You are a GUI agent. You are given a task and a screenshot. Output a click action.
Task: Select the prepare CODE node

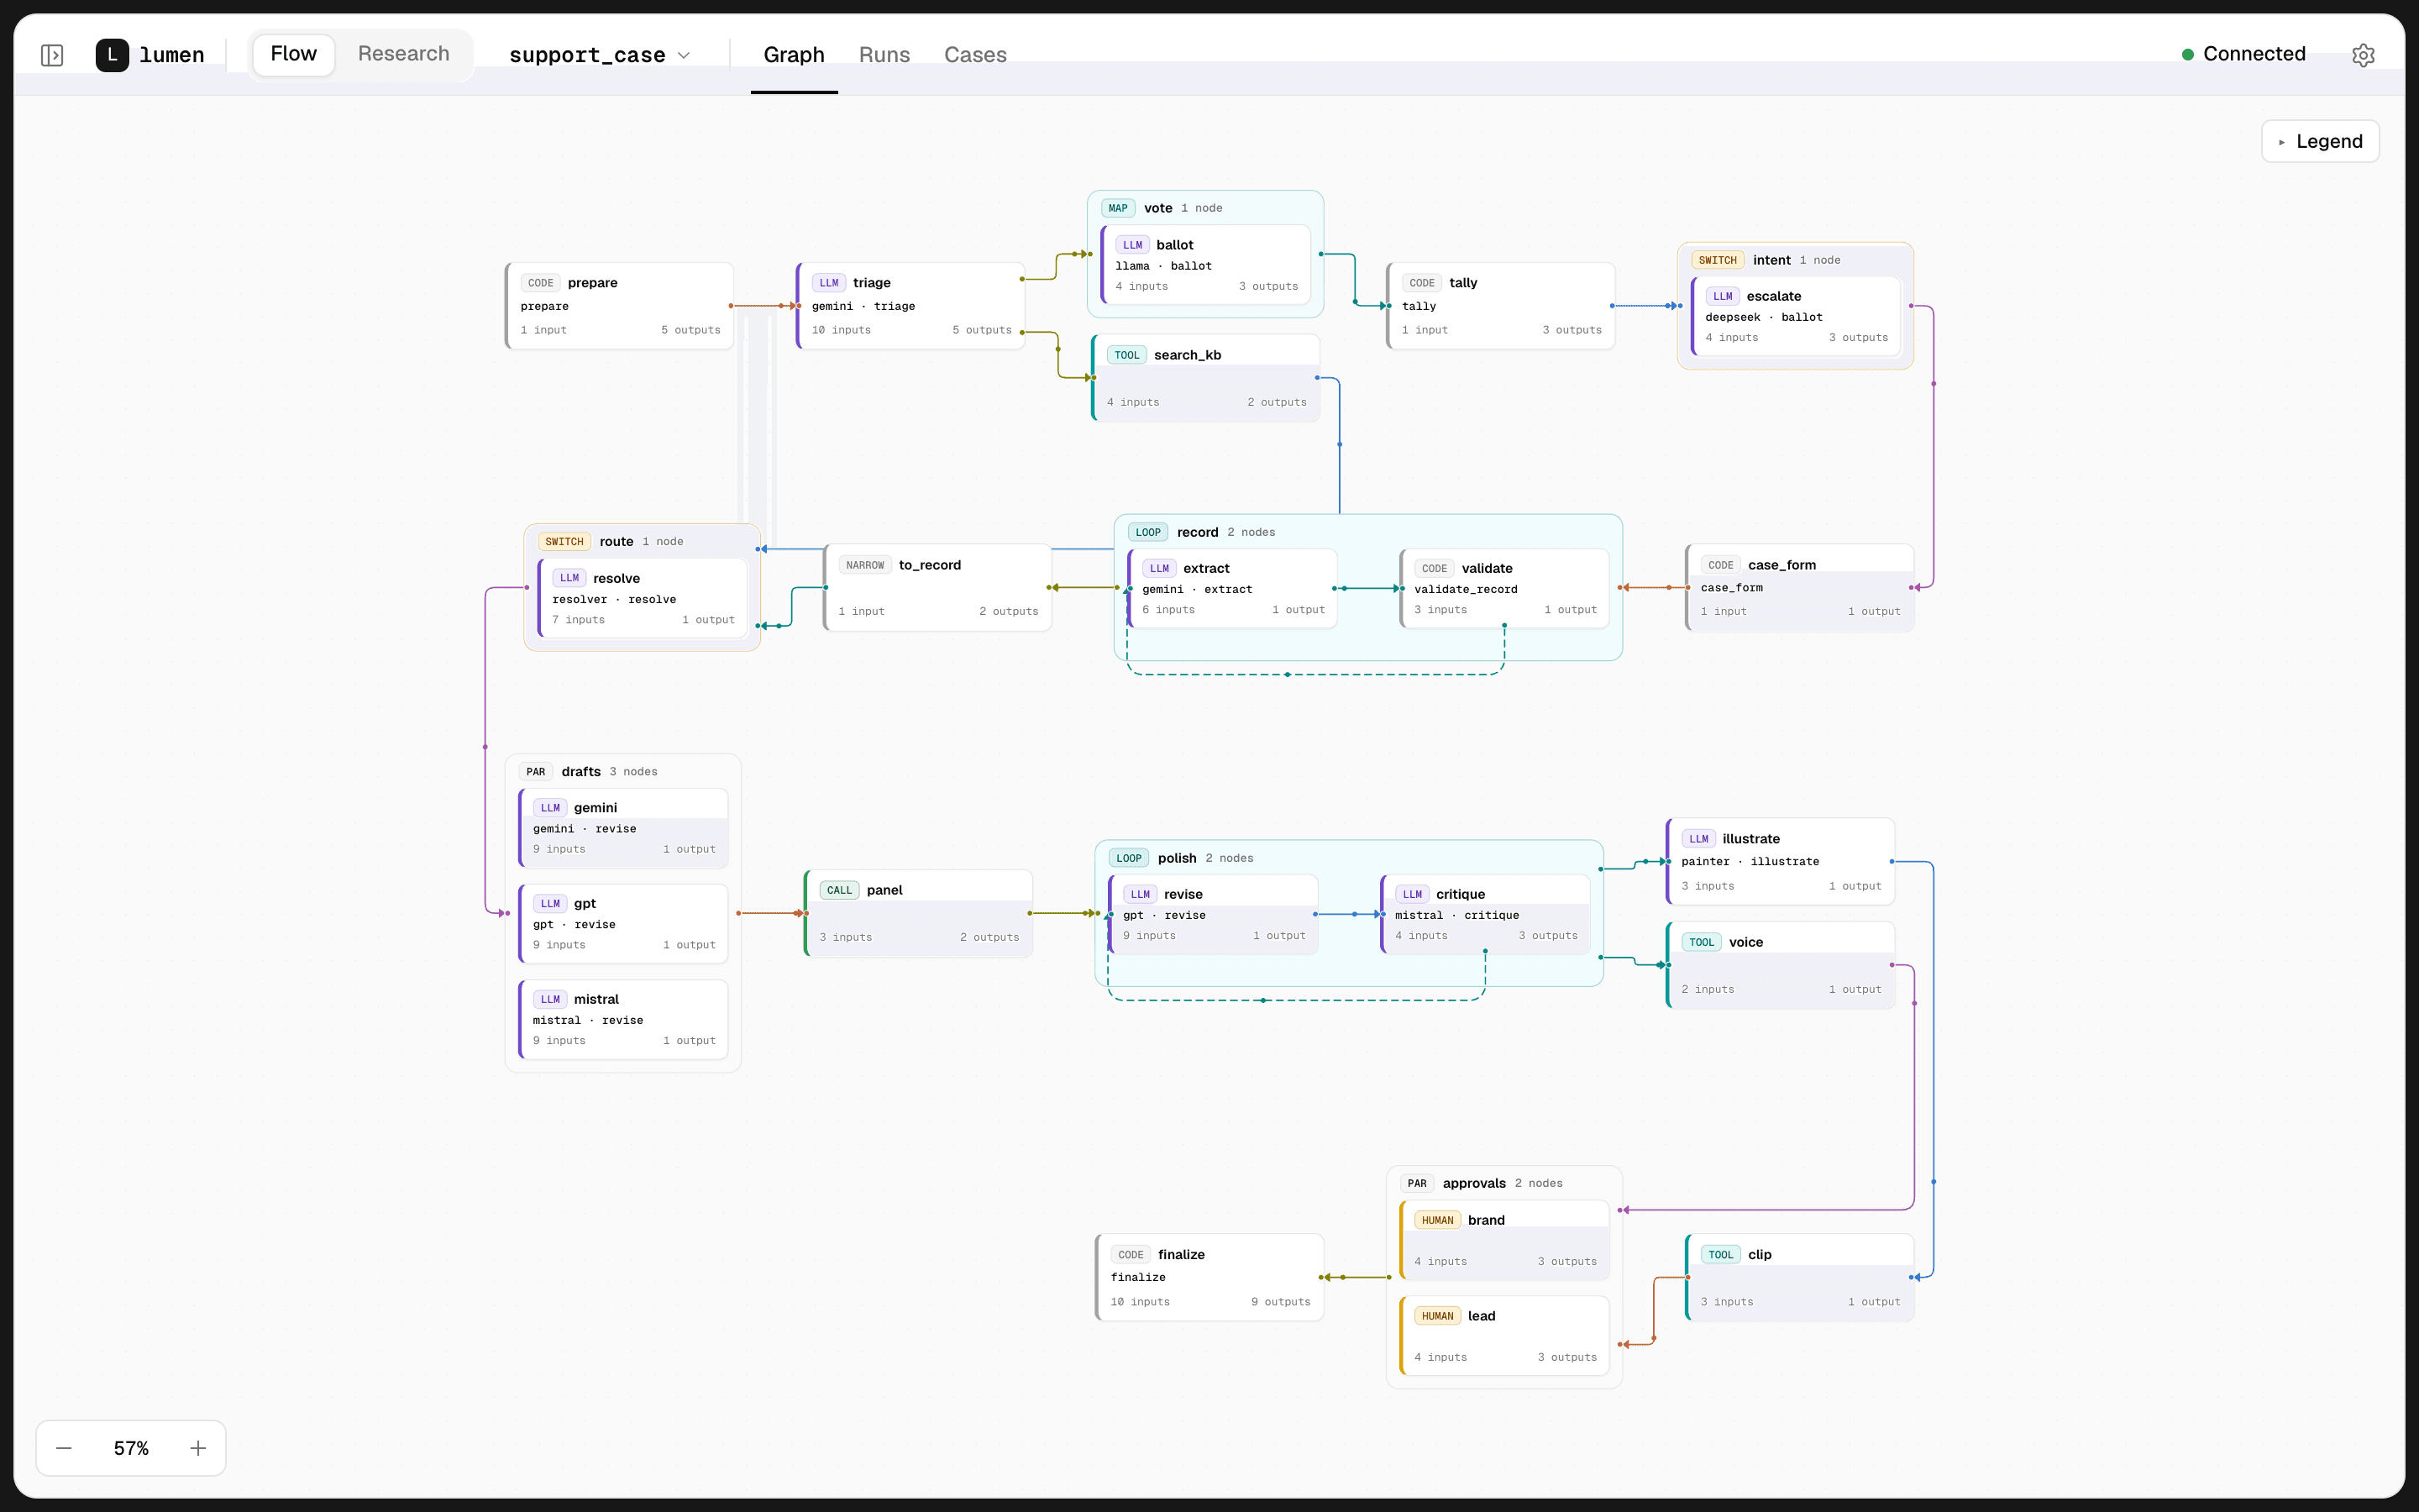[620, 306]
